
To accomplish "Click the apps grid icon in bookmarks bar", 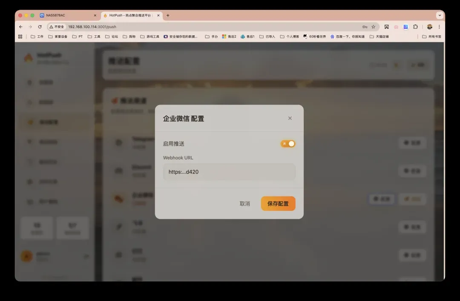I will [20, 37].
